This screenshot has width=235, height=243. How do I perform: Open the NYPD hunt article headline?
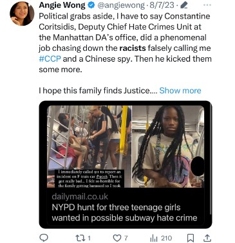(124, 213)
